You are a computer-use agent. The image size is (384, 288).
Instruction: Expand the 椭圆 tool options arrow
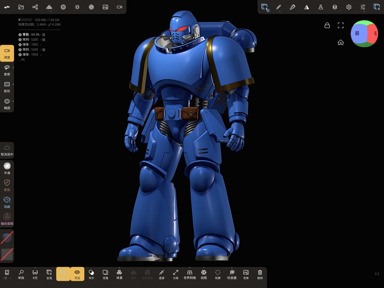[x=13, y=101]
